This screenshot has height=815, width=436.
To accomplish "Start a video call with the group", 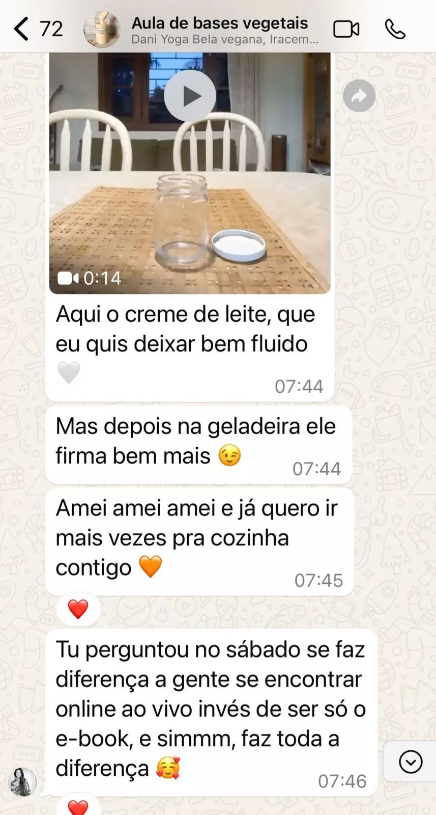I will (346, 29).
